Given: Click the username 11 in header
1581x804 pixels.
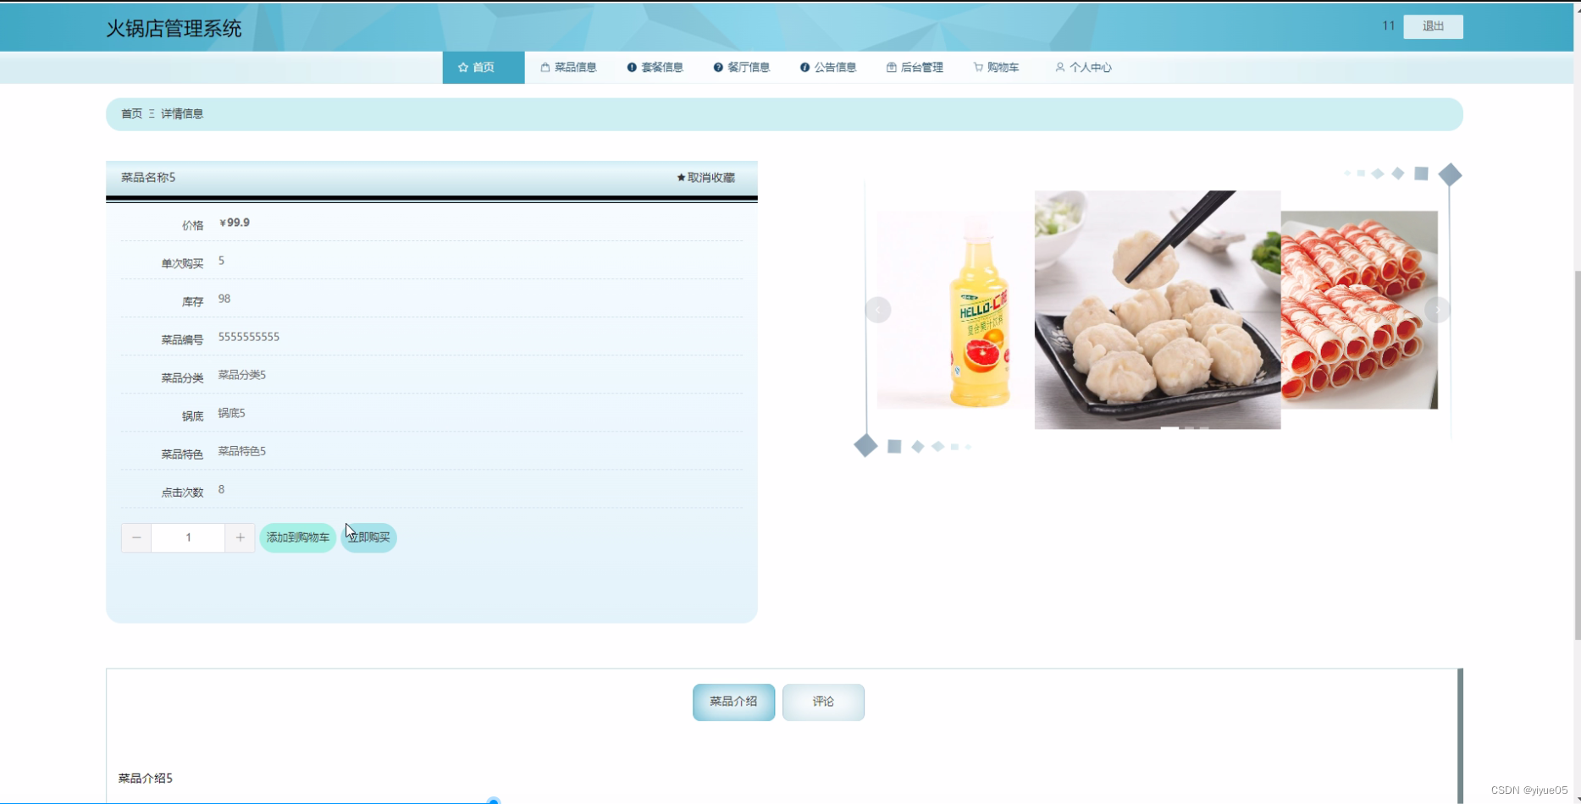Looking at the screenshot, I should (x=1388, y=25).
